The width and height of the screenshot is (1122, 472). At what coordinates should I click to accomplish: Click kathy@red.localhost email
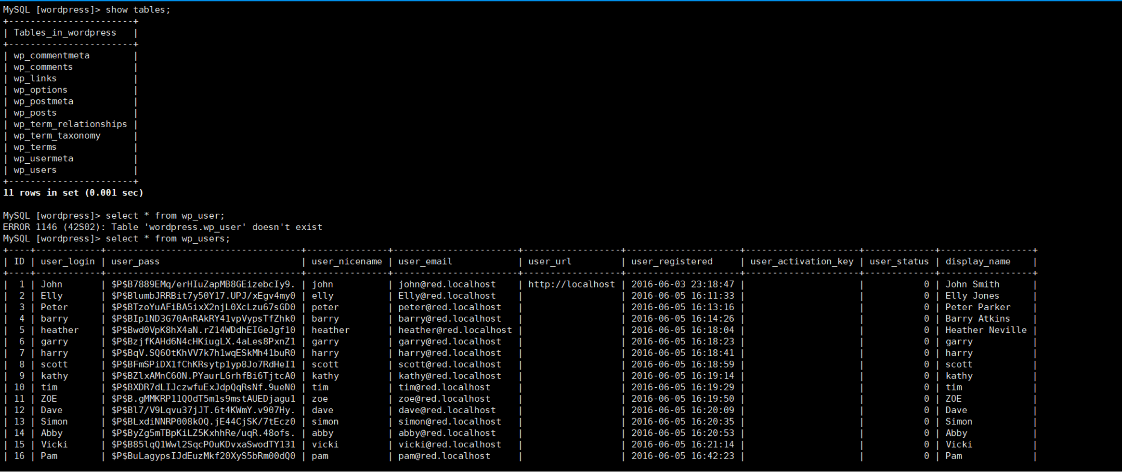[x=450, y=376]
